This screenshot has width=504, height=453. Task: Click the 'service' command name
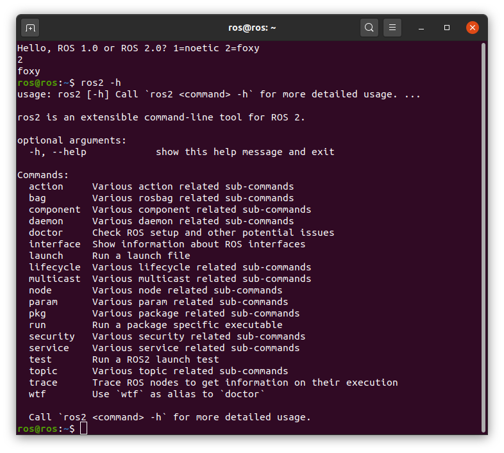click(x=49, y=348)
